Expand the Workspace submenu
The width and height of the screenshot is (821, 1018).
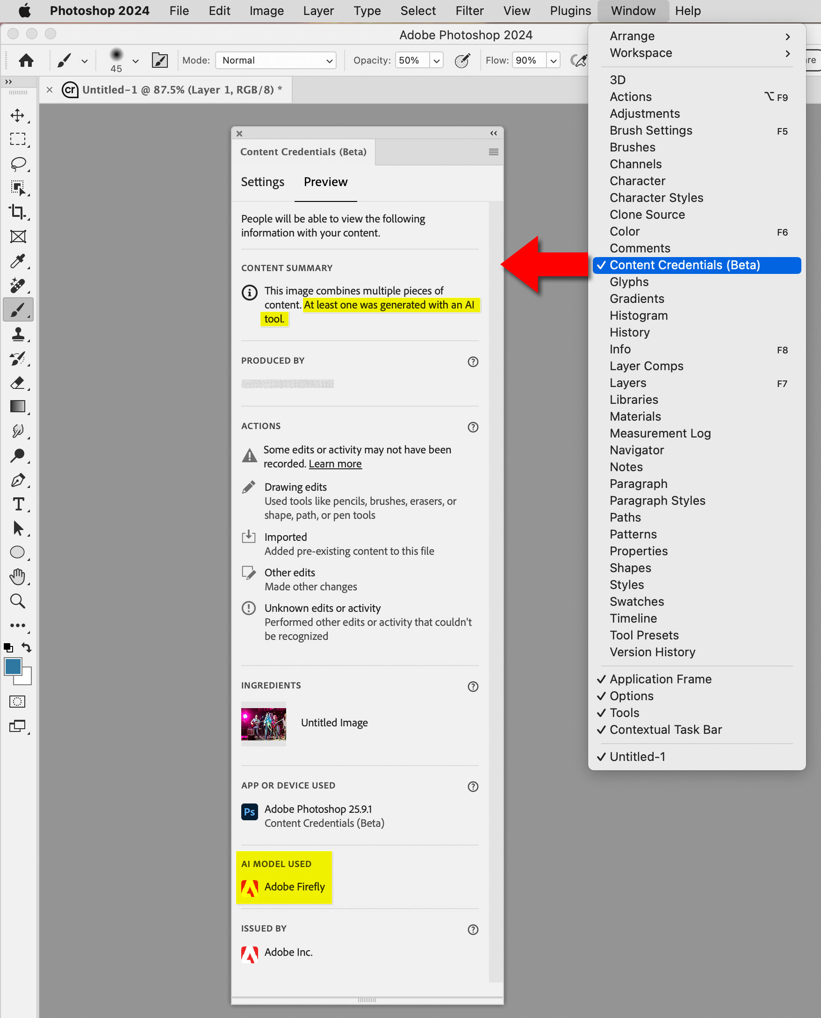[x=641, y=53]
